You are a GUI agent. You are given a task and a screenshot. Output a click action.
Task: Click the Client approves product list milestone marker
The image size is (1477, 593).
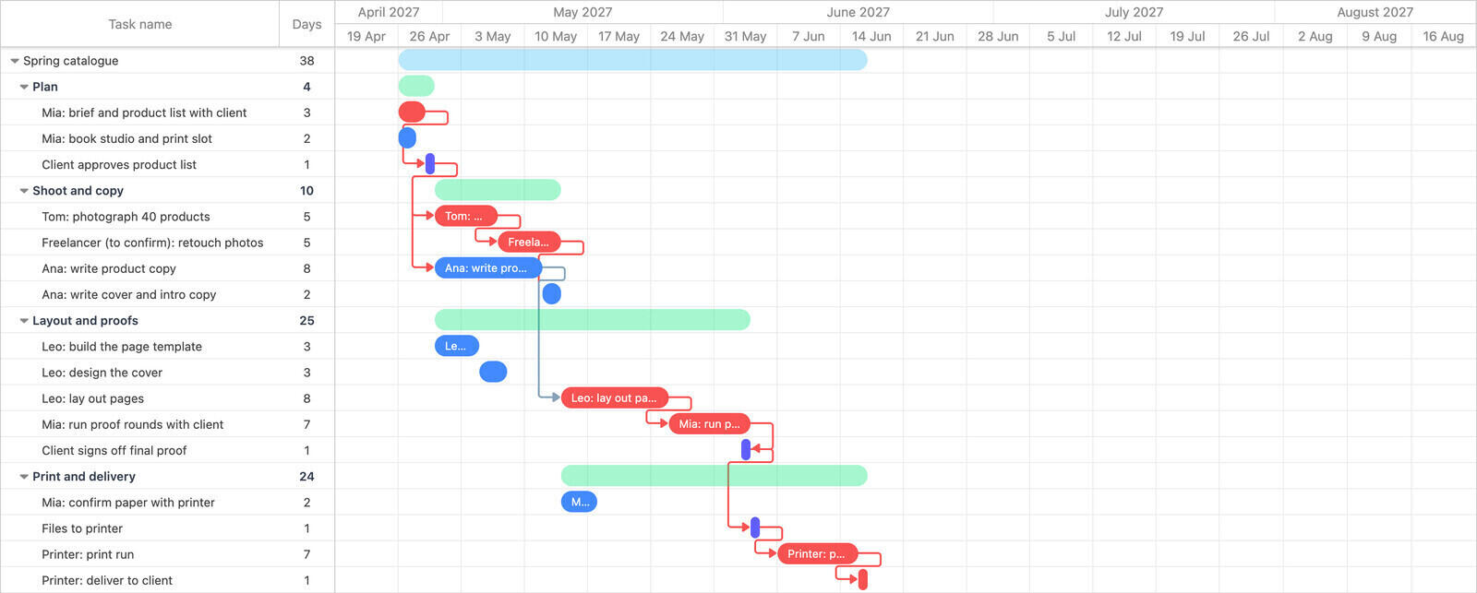point(430,164)
